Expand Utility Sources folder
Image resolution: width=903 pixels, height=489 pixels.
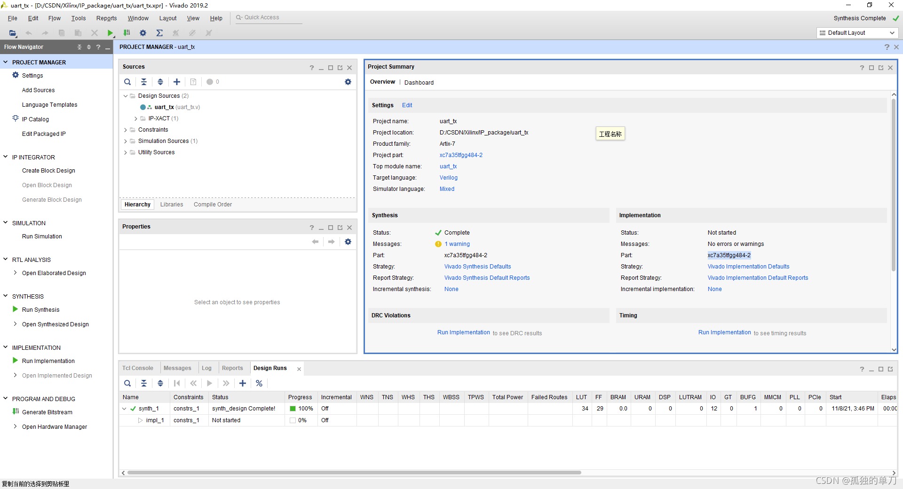[126, 152]
